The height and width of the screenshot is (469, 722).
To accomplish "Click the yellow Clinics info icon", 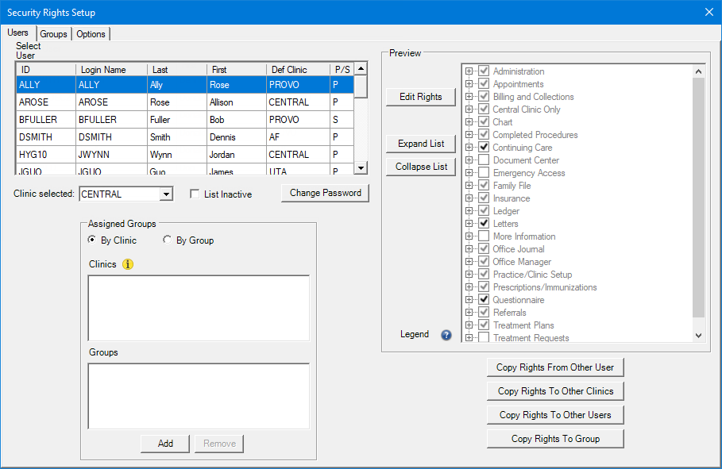I will tap(128, 264).
